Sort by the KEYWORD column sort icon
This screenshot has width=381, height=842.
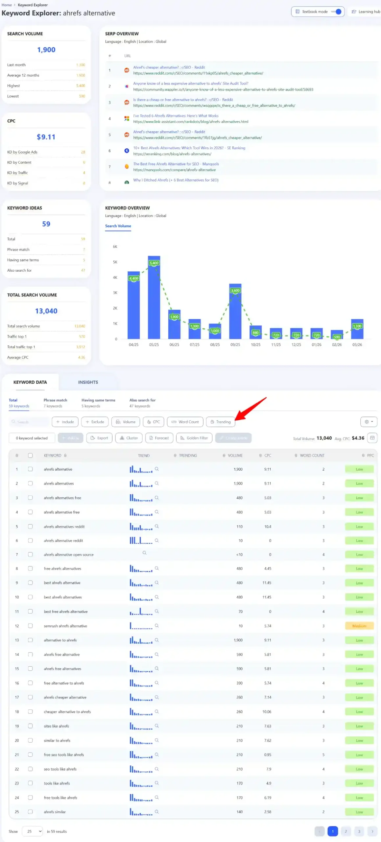(65, 456)
